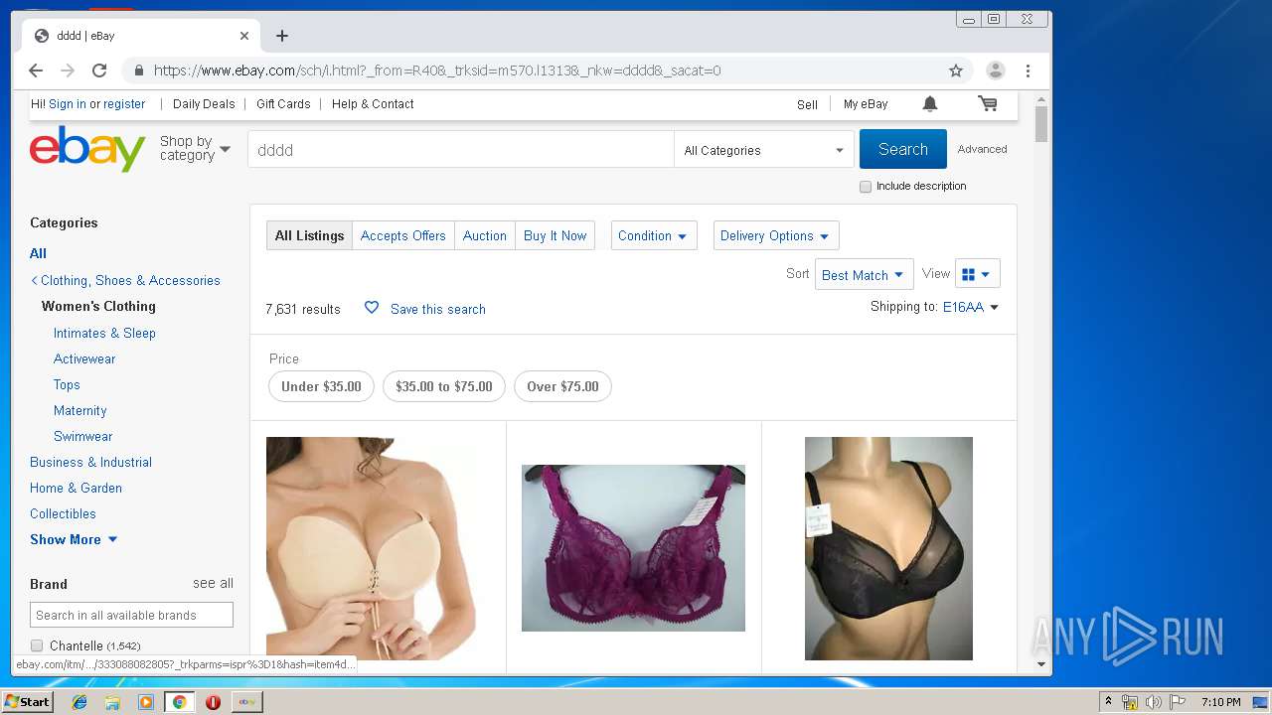Select the Accepts Offers tab
The width and height of the screenshot is (1272, 715).
[402, 235]
